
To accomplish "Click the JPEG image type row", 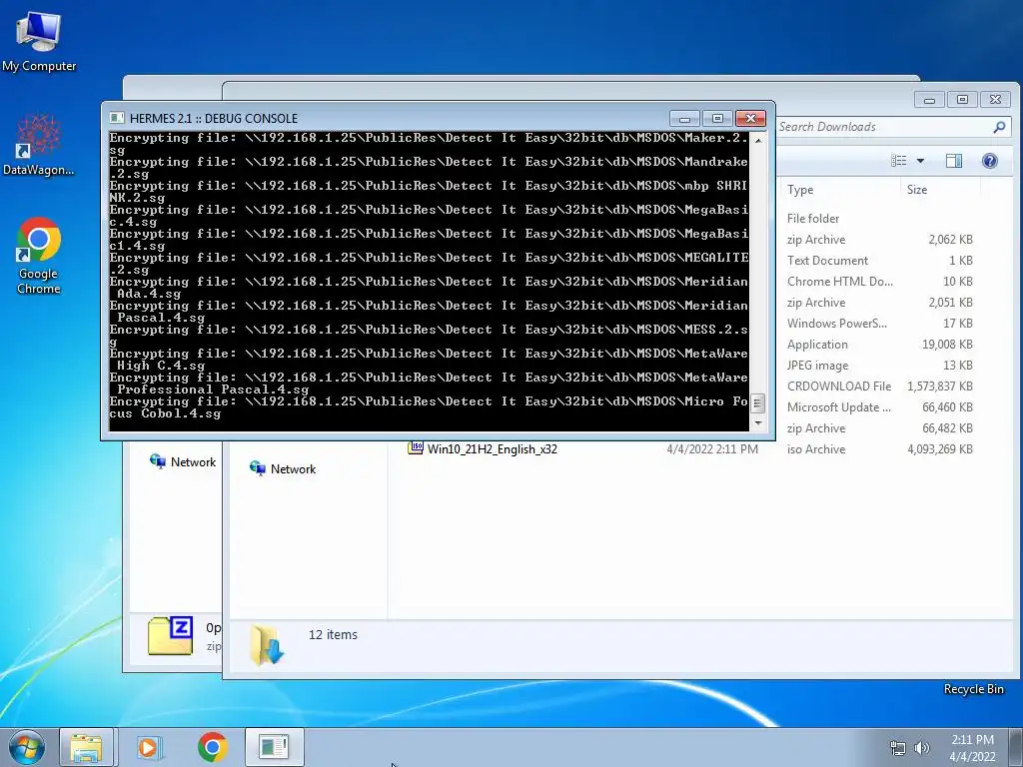I will click(x=817, y=366).
